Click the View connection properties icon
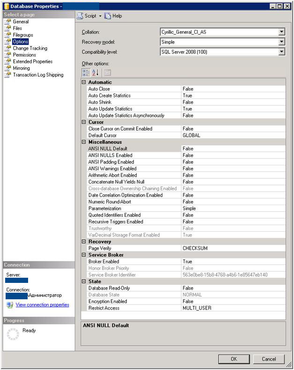Viewport: 294px width, 370px height. coord(10,305)
